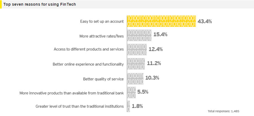Select 'Access to different products and services' label
Image resolution: width=254 pixels, height=116 pixels.
pyautogui.click(x=89, y=49)
